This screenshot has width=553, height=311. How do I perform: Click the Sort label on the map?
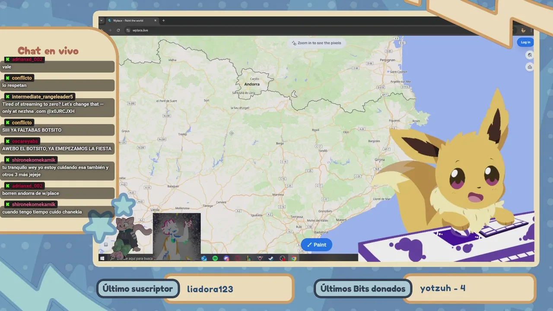click(207, 101)
